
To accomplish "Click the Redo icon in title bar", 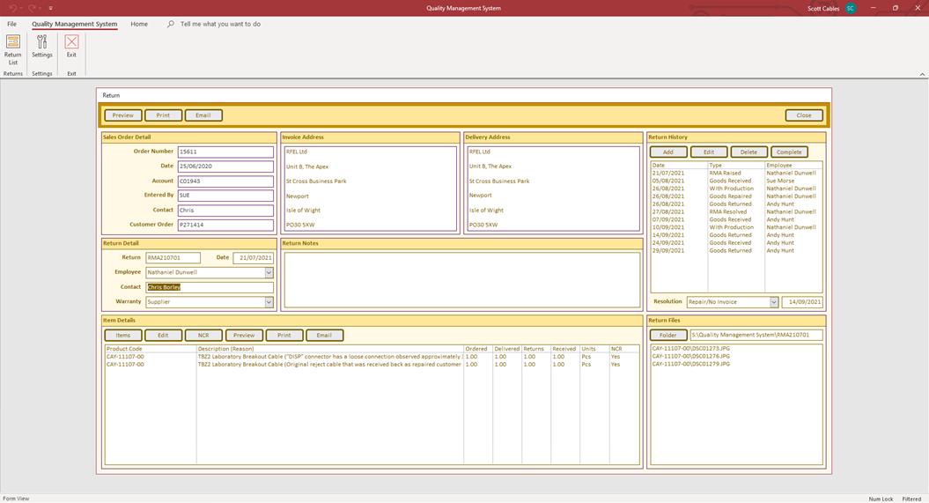I will point(33,8).
